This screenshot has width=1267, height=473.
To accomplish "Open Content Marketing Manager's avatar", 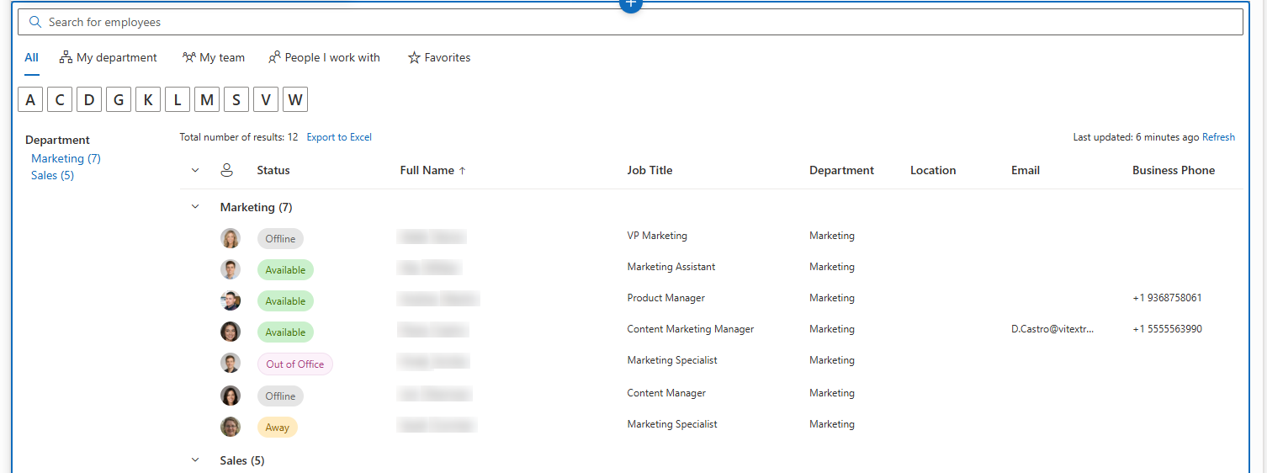I will (231, 332).
